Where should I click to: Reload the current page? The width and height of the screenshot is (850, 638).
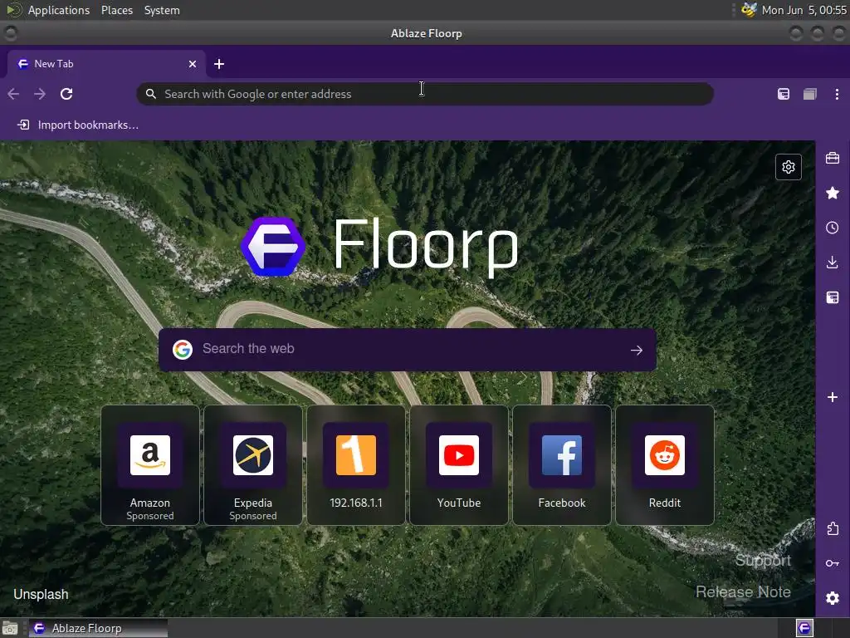pyautogui.click(x=66, y=94)
